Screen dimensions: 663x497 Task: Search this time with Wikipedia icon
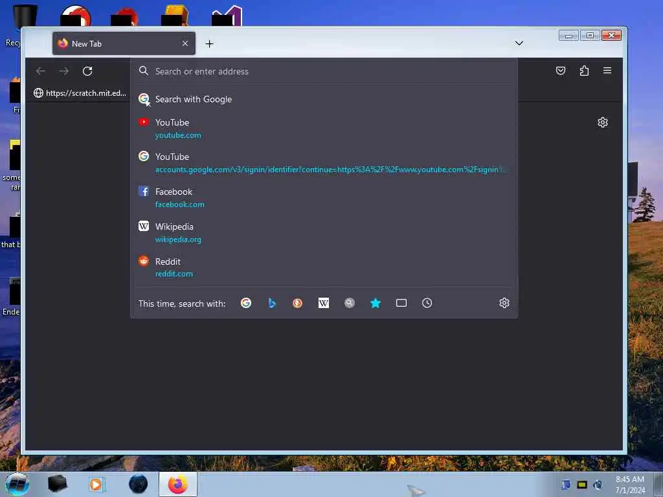click(324, 303)
